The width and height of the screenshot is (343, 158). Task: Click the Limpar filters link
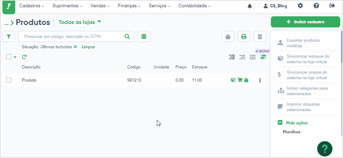point(88,47)
